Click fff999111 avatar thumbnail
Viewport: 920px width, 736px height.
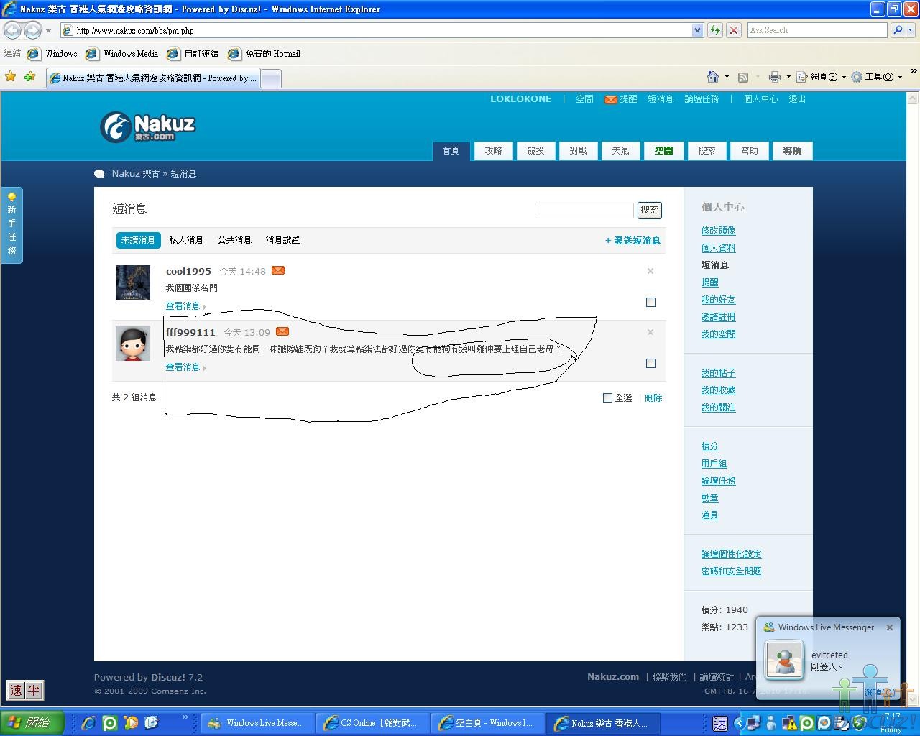coord(133,344)
